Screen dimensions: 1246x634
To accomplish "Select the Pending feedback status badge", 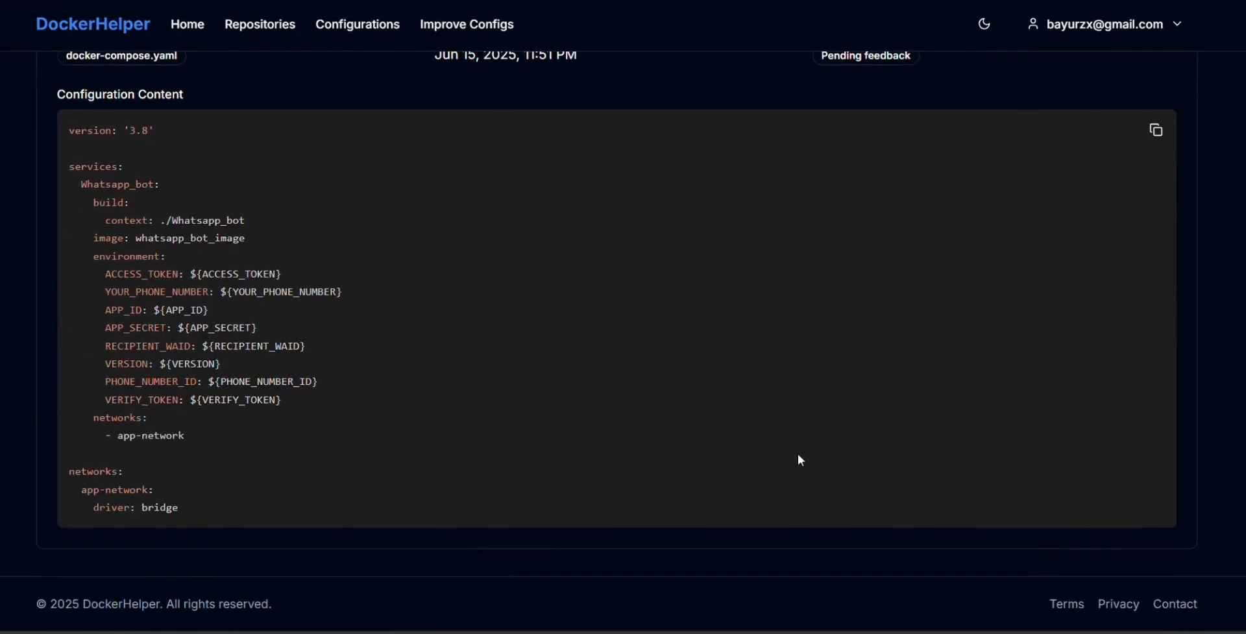I will coord(865,56).
